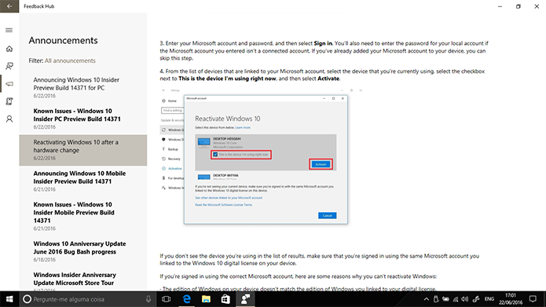The height and width of the screenshot is (307, 546).
Task: Open Announcing Windows 10 Mobile Insider Preview Build
Action: (x=82, y=181)
